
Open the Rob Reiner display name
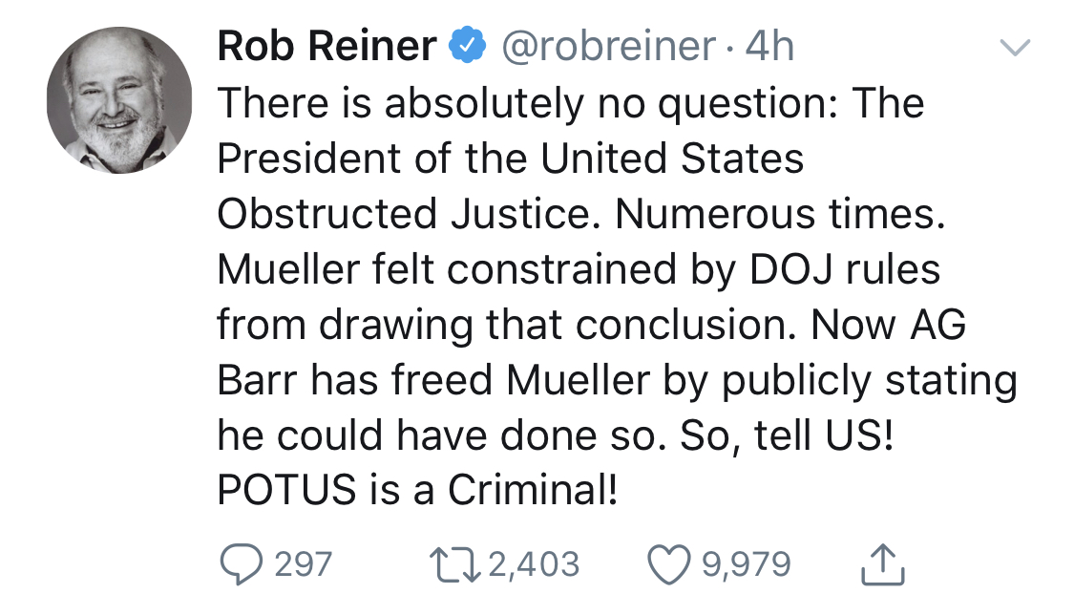click(326, 46)
